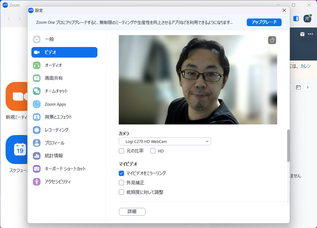Click the Zoom One upgrade banner text

(x=134, y=22)
